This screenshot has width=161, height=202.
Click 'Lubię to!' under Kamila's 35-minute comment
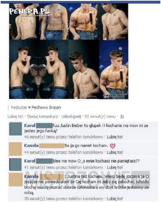click(x=115, y=198)
